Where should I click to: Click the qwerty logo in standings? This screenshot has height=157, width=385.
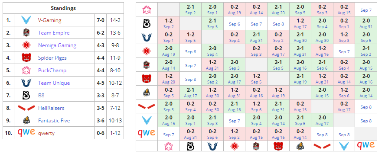pos(26,133)
